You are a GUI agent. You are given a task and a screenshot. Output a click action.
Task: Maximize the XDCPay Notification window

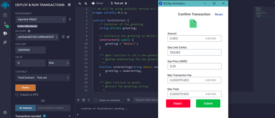point(214,3)
